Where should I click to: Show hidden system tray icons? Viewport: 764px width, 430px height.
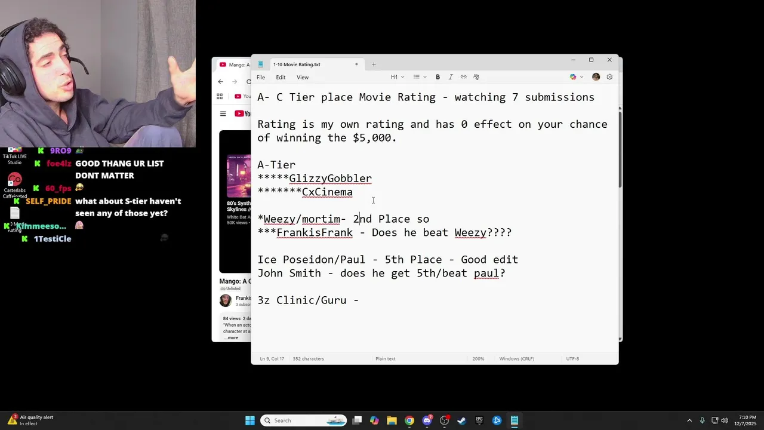[x=689, y=420]
